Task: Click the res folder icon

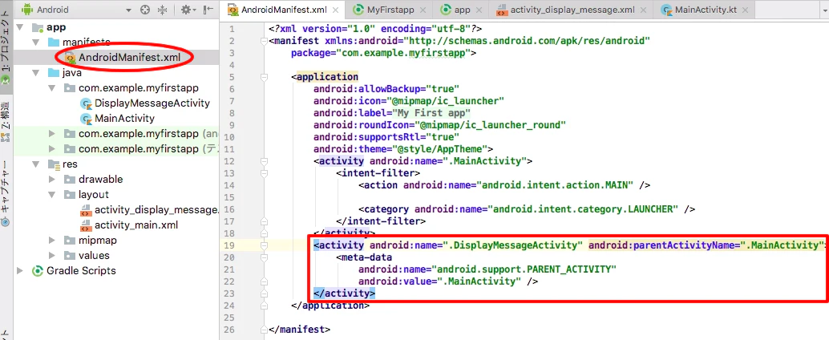Action: tap(54, 164)
